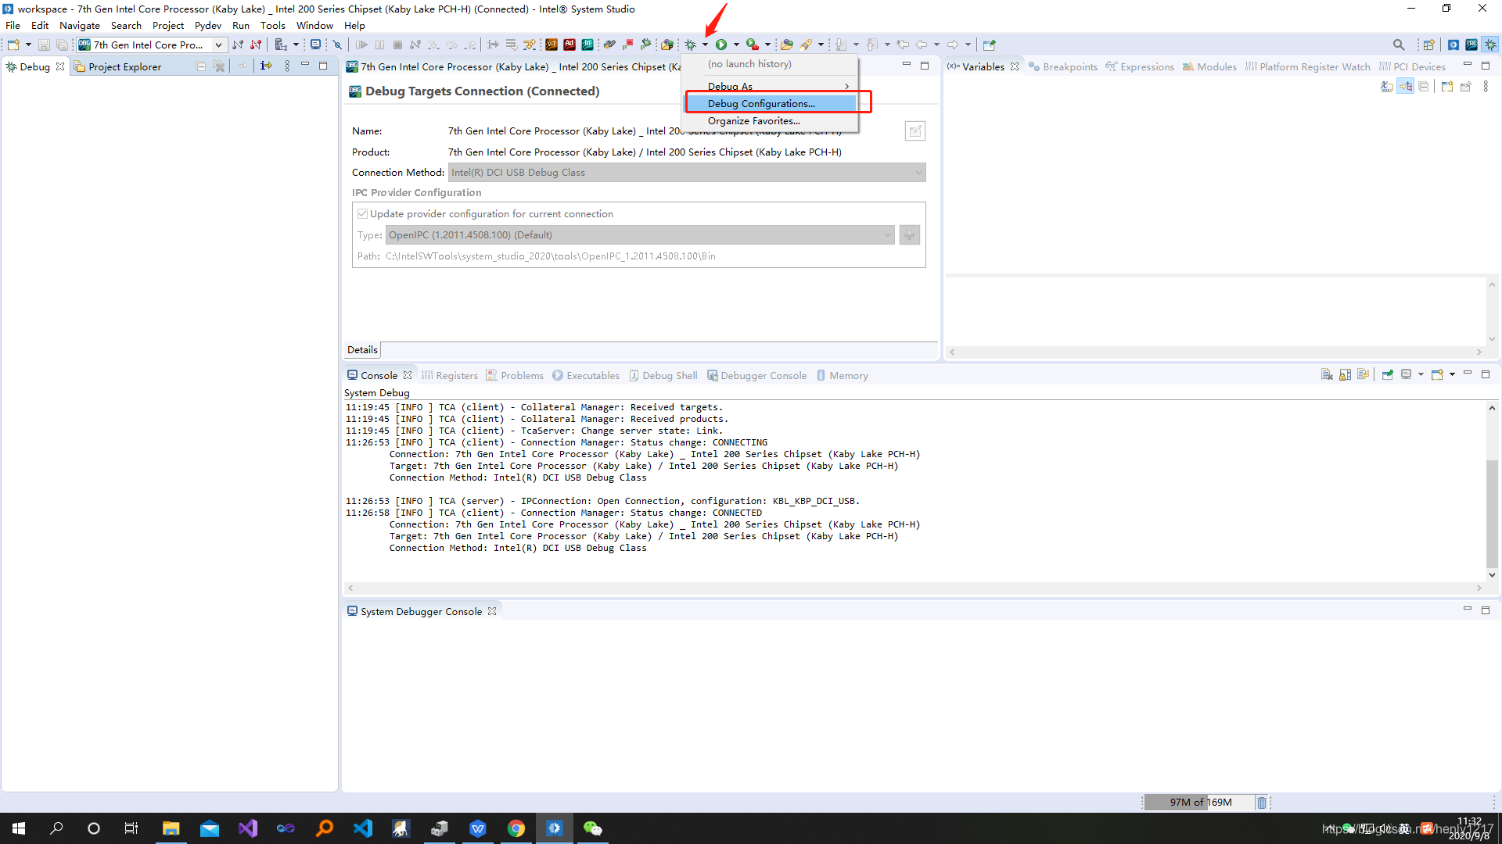Image resolution: width=1502 pixels, height=844 pixels.
Task: Switch to the Debug perspective bug icon
Action: point(1491,45)
